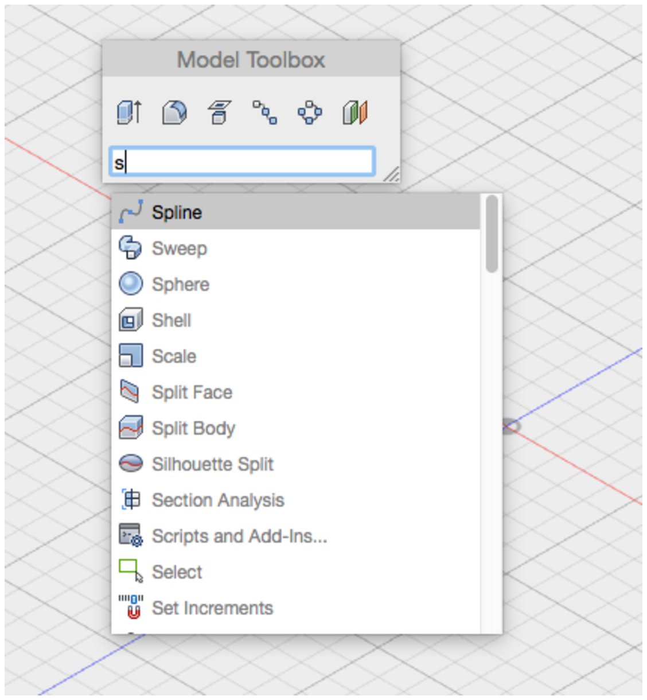Select the Press Pull toolbox icon
Viewport: 647px width, 700px height.
click(x=130, y=112)
